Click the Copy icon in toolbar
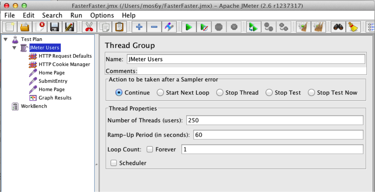This screenshot has width=375, height=192. point(104,27)
